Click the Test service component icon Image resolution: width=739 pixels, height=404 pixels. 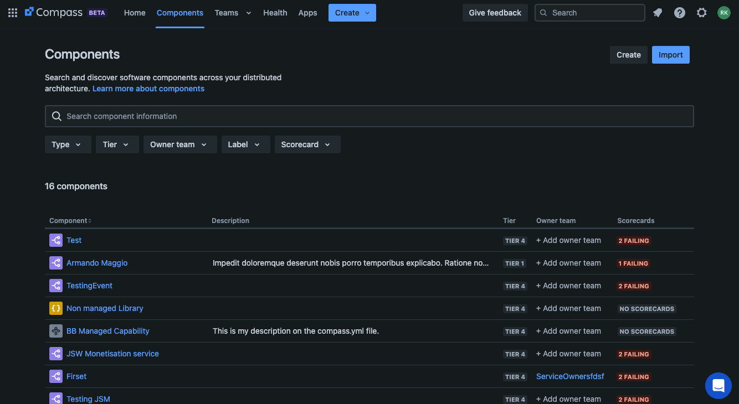[x=55, y=240]
